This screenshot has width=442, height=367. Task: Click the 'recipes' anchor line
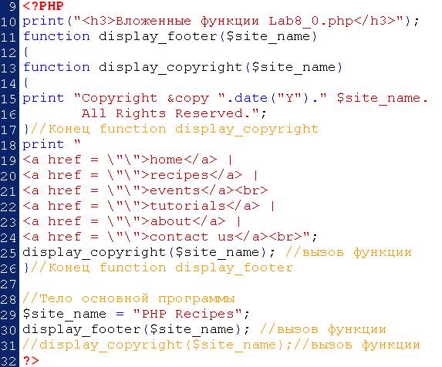click(140, 175)
